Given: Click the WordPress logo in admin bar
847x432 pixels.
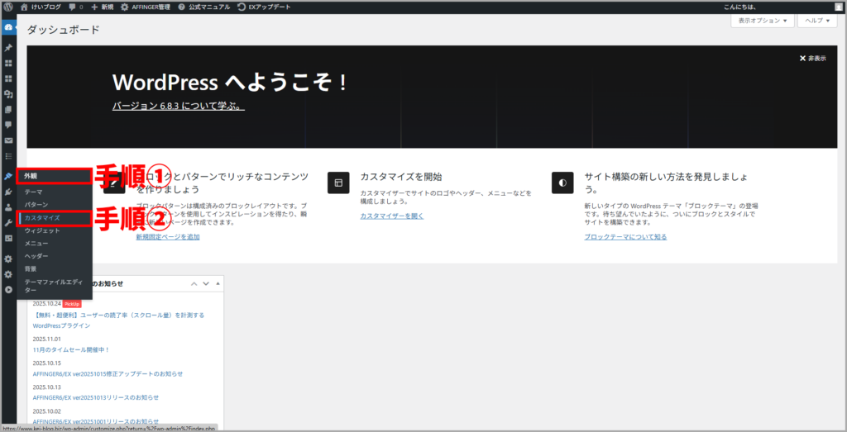Looking at the screenshot, I should [8, 7].
